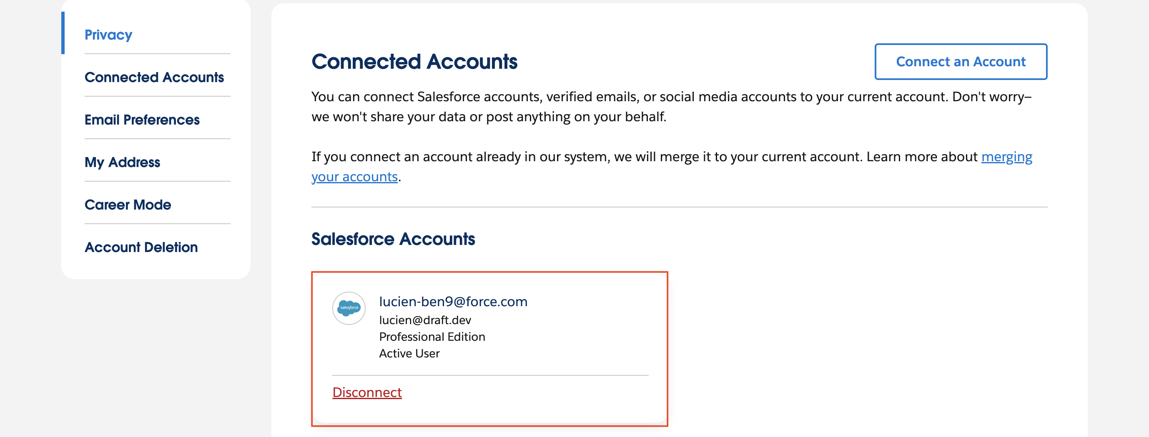
Task: Disconnect the lucien-ben9@force.com account
Action: tap(367, 392)
